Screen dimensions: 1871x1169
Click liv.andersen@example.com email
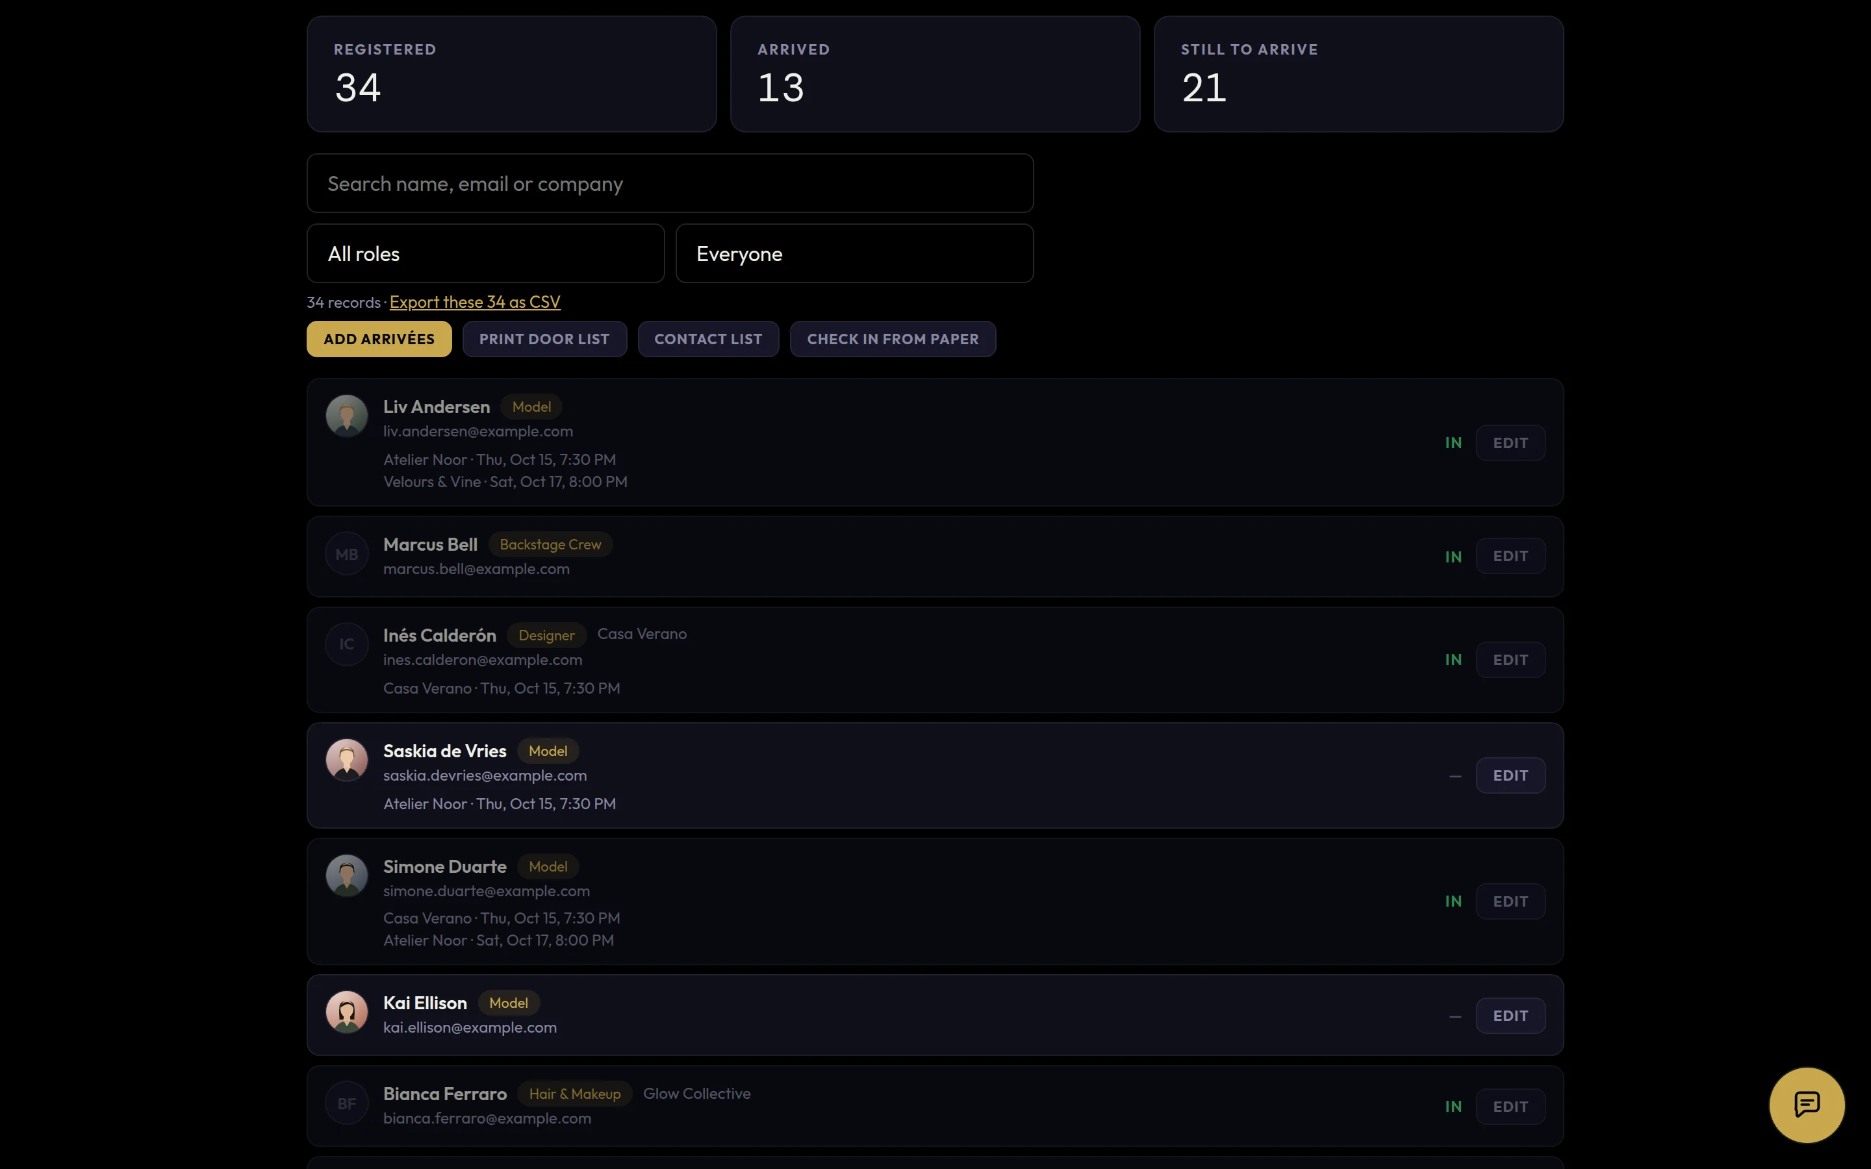click(477, 431)
